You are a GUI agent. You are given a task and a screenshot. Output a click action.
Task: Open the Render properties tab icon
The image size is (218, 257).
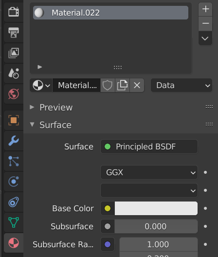point(14,12)
